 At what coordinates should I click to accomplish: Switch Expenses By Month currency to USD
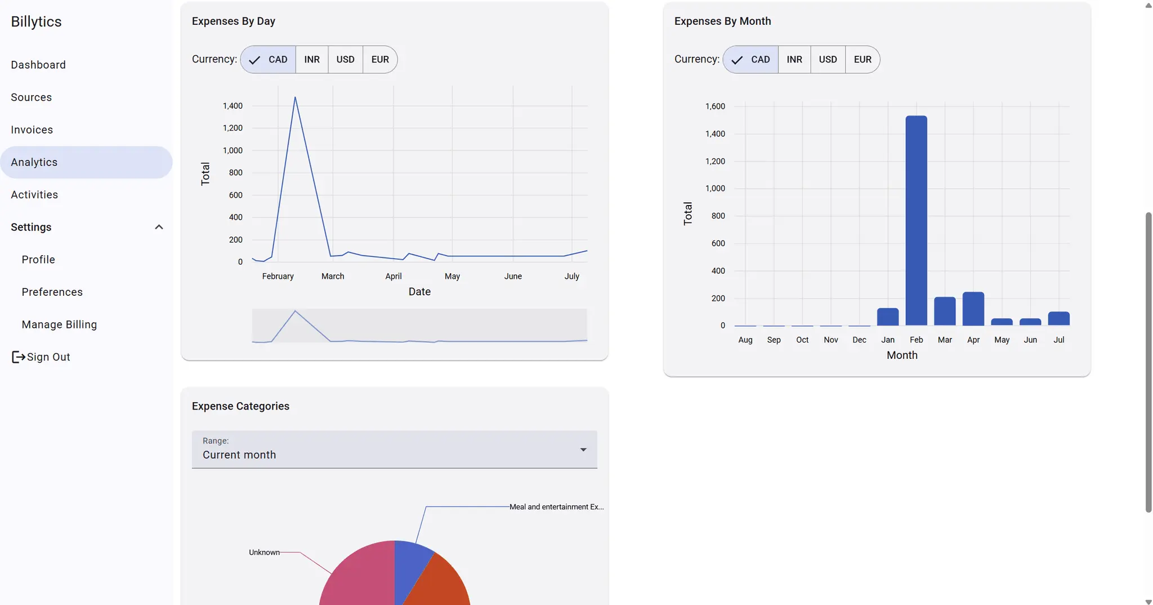tap(828, 59)
